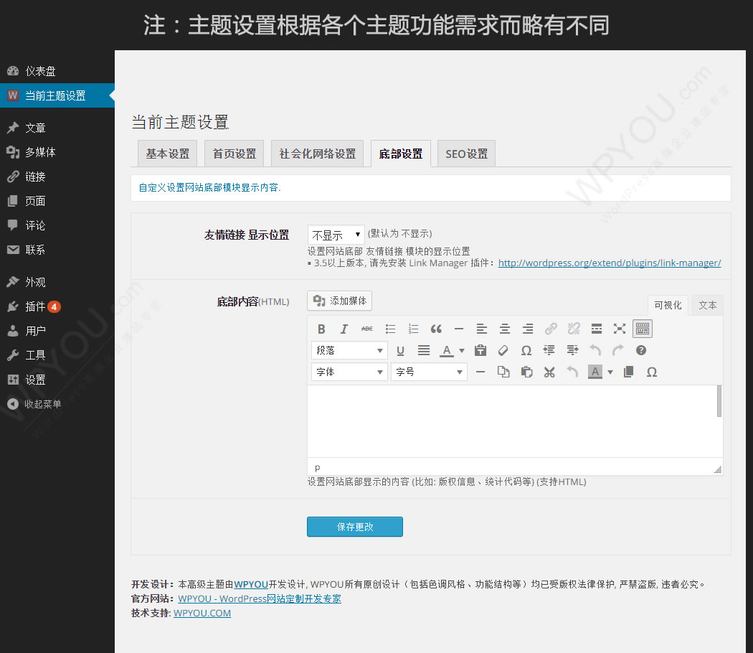753x653 pixels.
Task: Open the Link Manager plugin URL
Action: point(610,263)
